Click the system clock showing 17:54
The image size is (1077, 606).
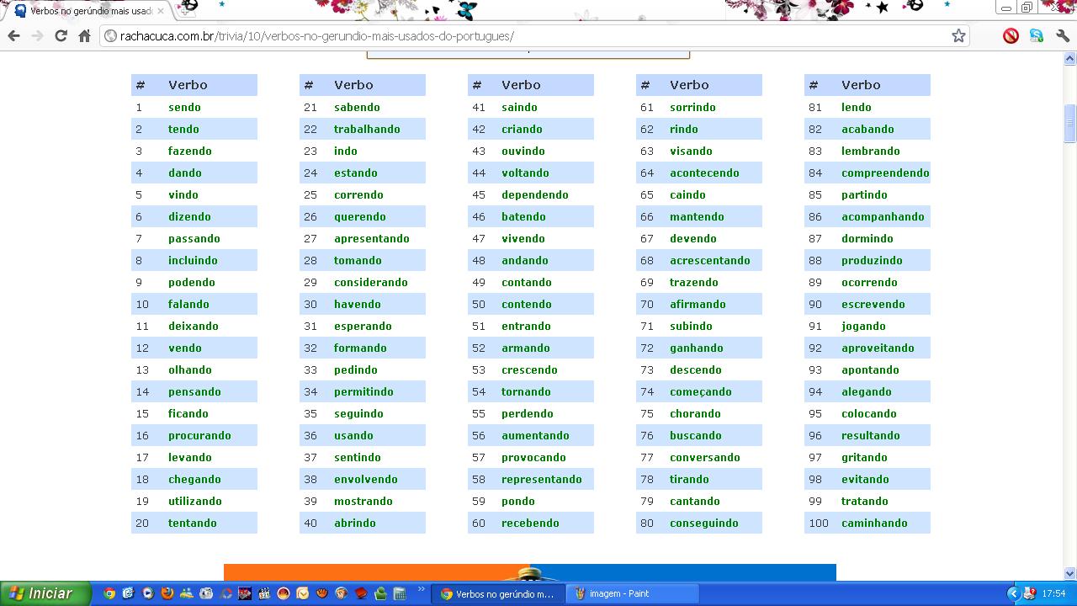click(x=1053, y=593)
